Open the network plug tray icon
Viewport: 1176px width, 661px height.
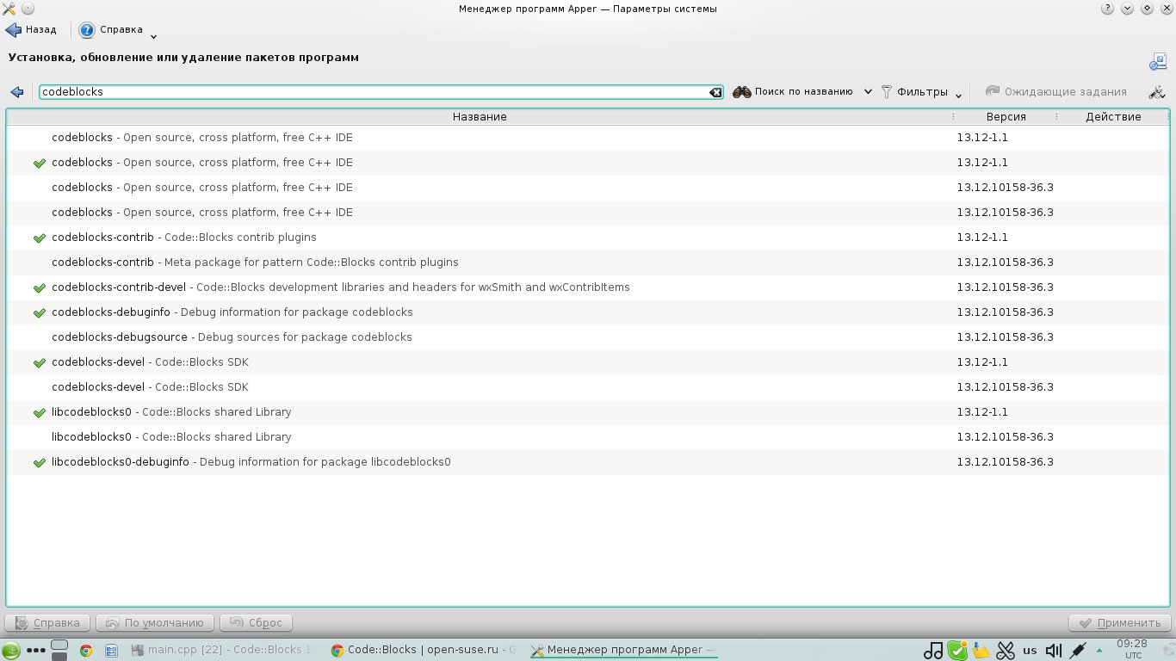pyautogui.click(x=1078, y=651)
